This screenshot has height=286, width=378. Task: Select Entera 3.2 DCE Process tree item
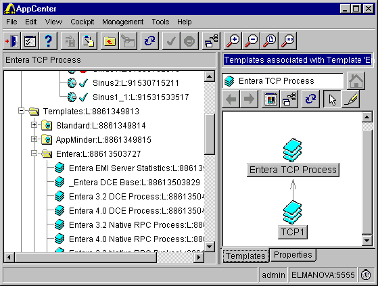(137, 197)
